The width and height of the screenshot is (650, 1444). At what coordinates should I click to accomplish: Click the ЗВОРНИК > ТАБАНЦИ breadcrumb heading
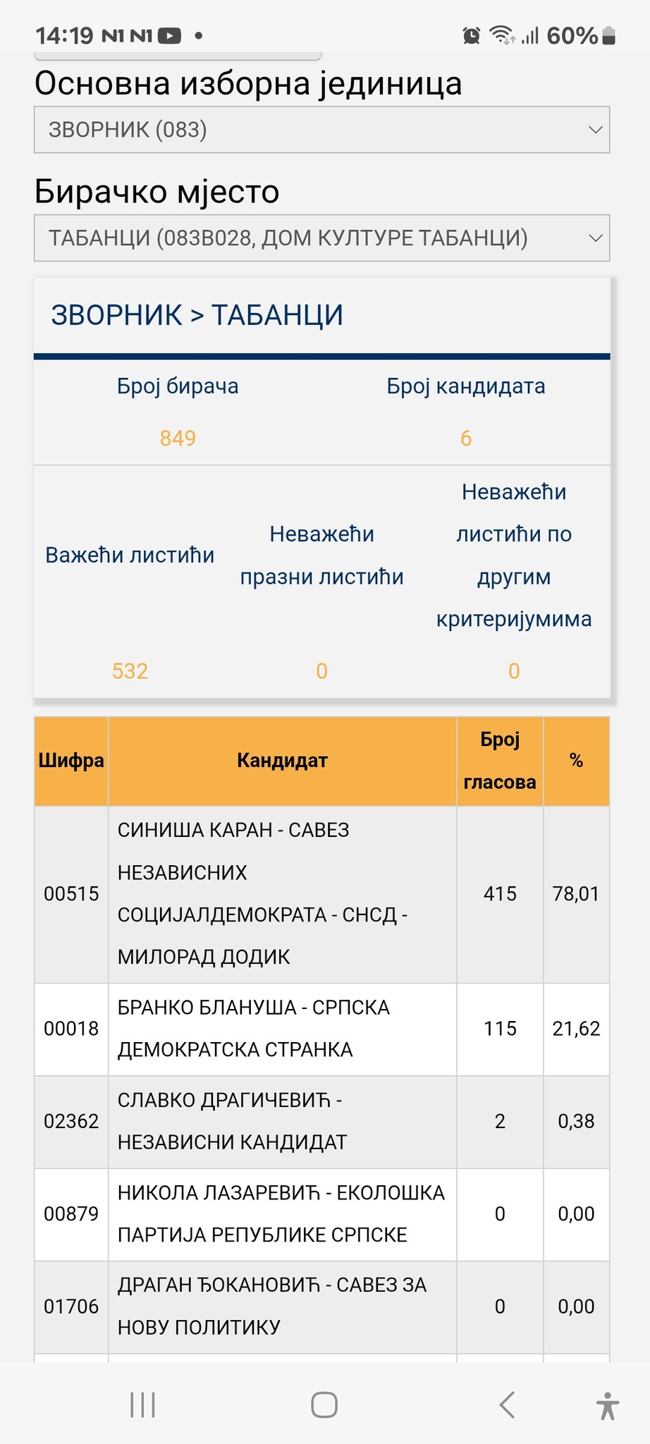coord(197,315)
